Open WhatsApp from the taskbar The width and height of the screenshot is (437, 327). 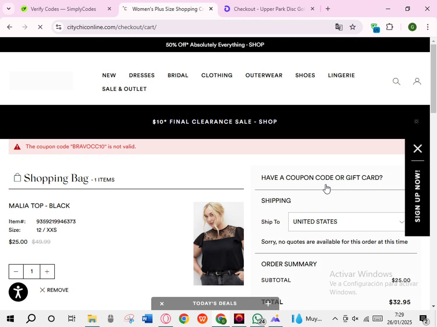pos(258,319)
